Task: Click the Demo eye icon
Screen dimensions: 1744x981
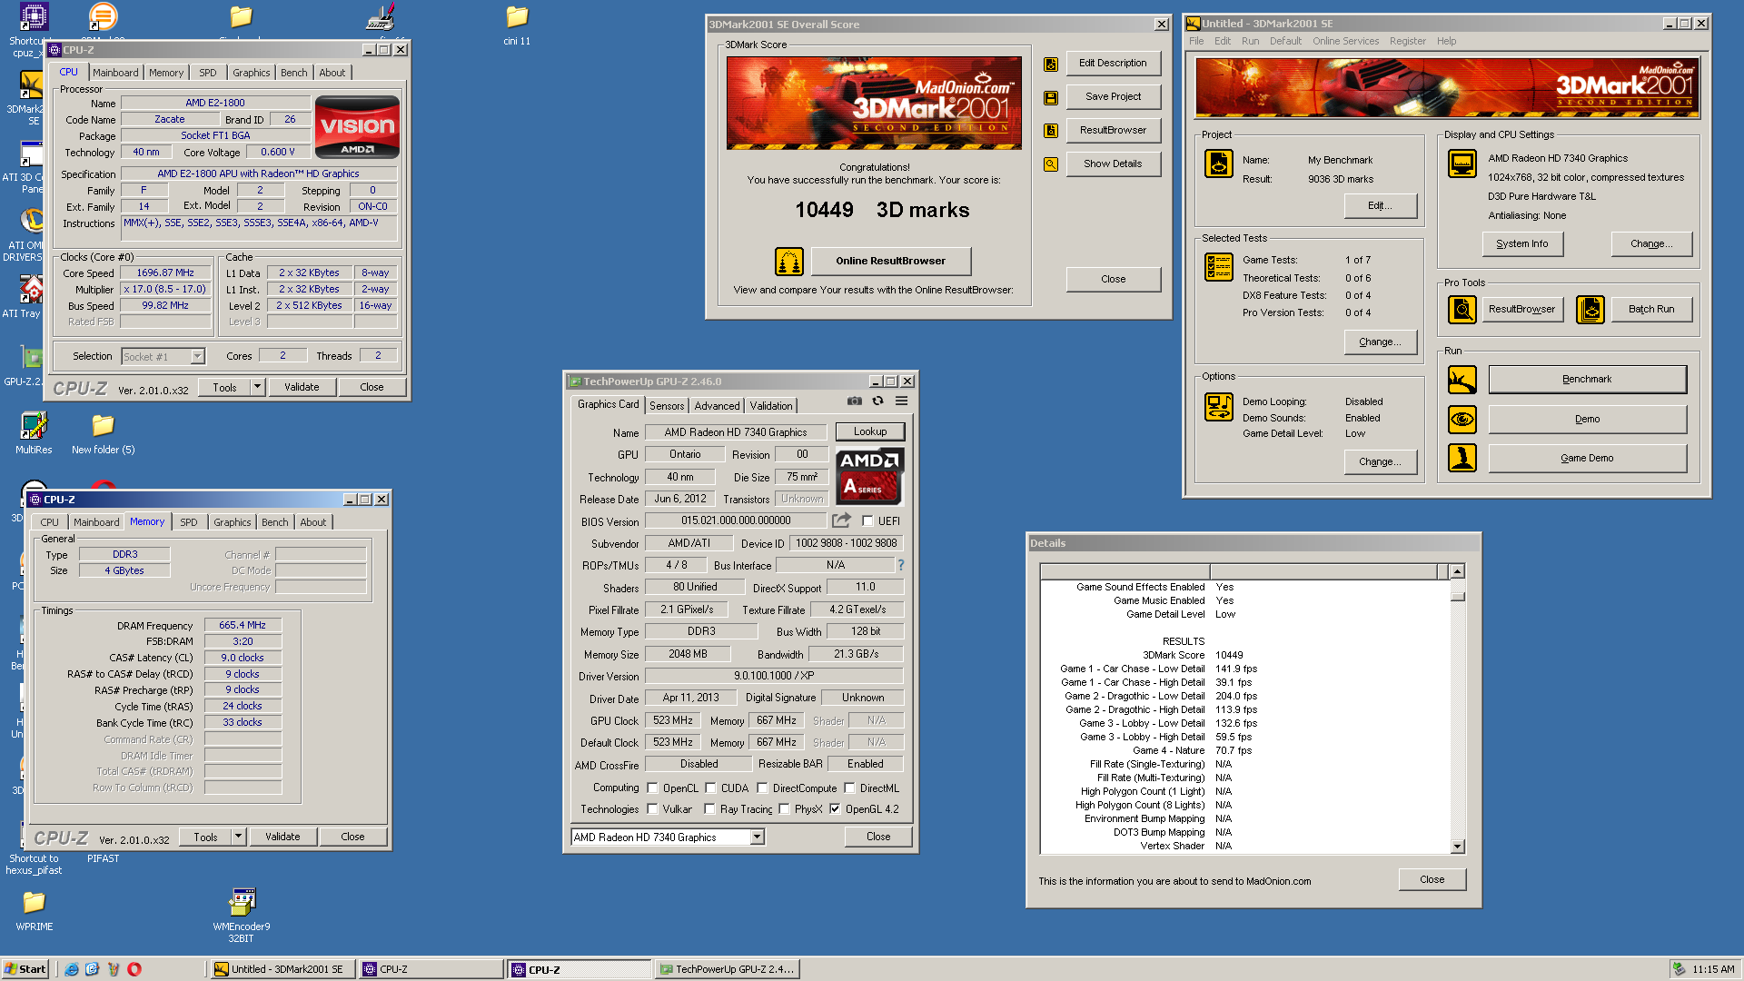Action: 1462,420
